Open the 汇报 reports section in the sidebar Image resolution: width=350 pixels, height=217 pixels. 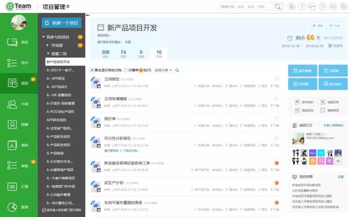coord(19,186)
